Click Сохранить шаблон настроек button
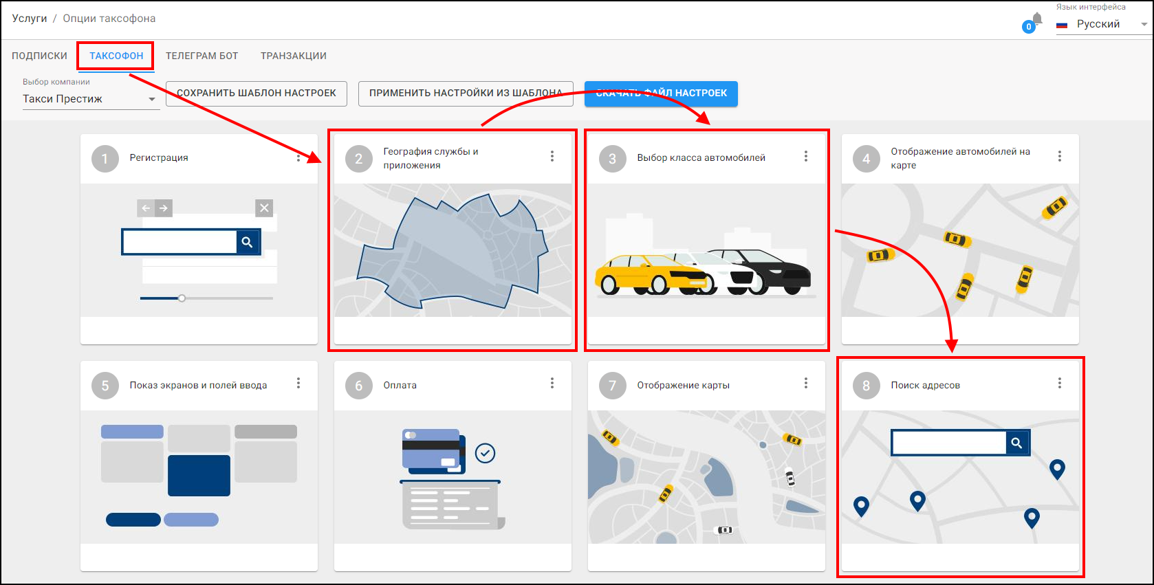Image resolution: width=1154 pixels, height=585 pixels. pos(256,93)
